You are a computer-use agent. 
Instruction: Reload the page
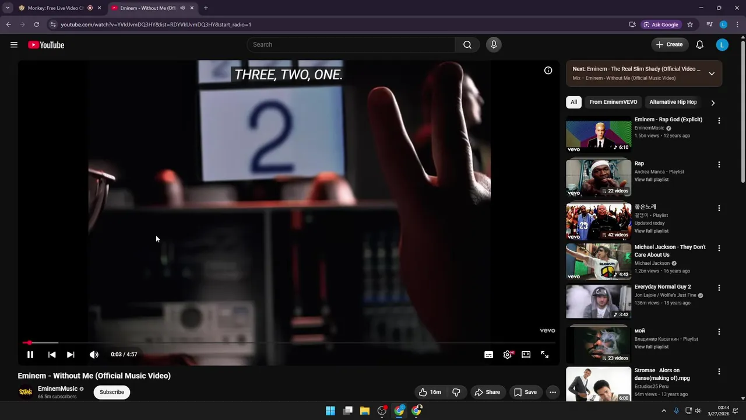[36, 24]
